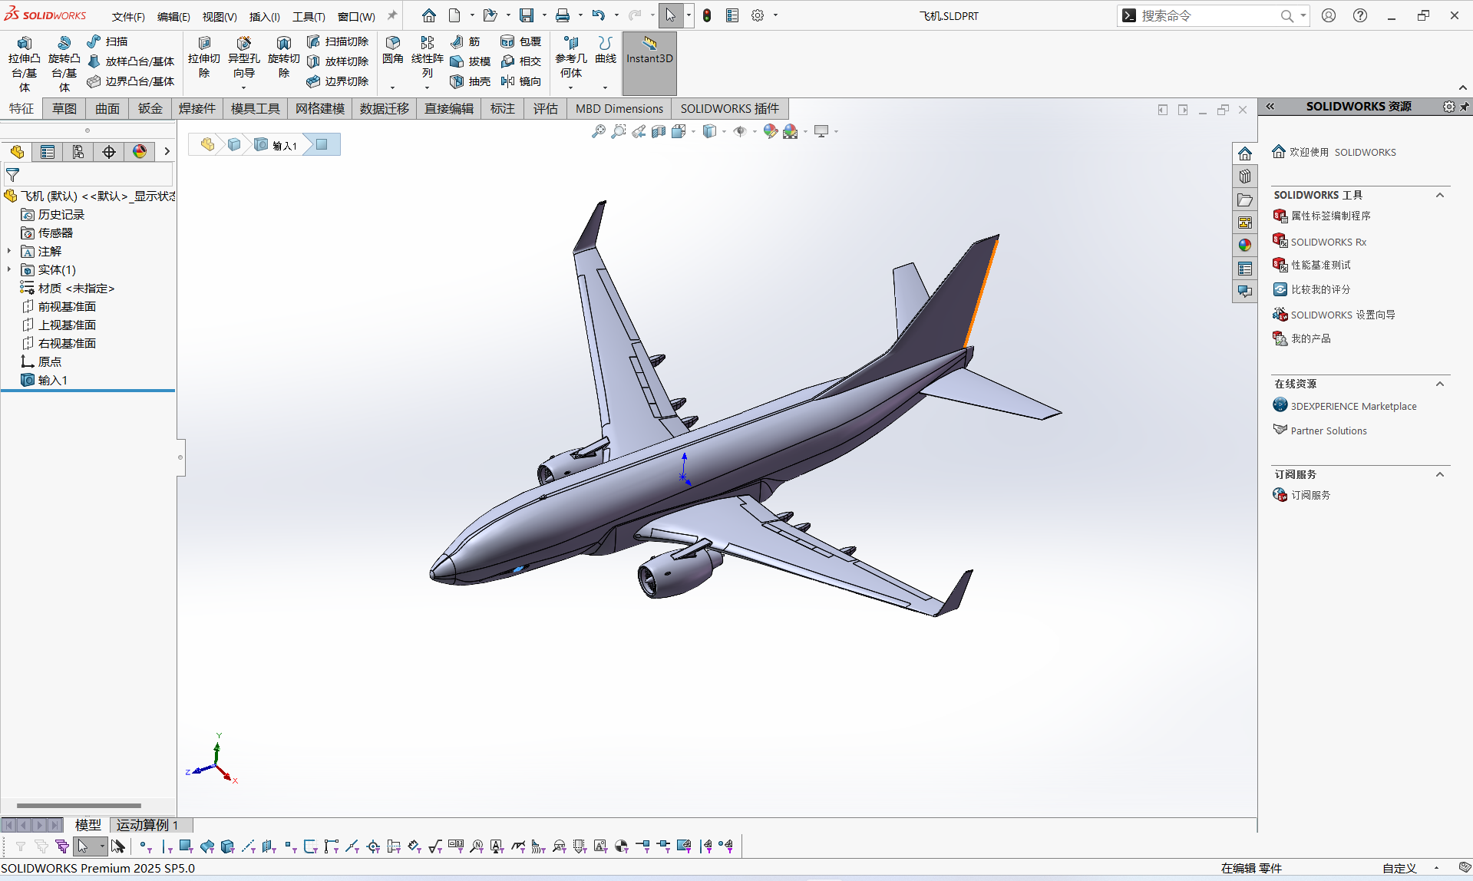Select the 抽壳 shell tool
The height and width of the screenshot is (881, 1473).
point(471,81)
